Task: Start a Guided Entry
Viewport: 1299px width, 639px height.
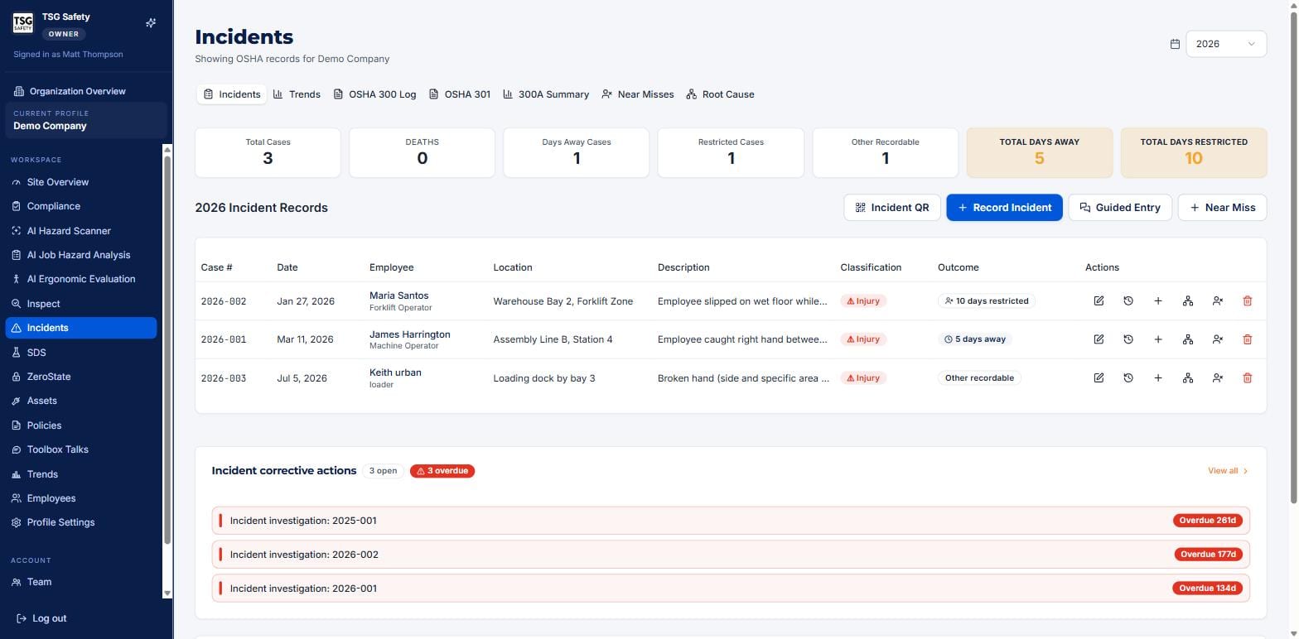Action: coord(1120,208)
